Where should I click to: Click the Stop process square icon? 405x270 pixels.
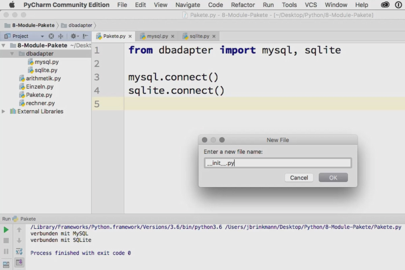[x=6, y=241]
